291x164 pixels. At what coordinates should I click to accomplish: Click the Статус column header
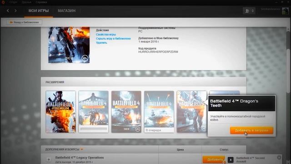(x=224, y=149)
